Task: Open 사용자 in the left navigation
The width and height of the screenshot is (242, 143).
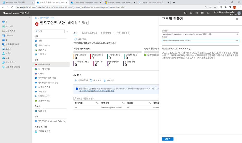Action: click(6, 53)
